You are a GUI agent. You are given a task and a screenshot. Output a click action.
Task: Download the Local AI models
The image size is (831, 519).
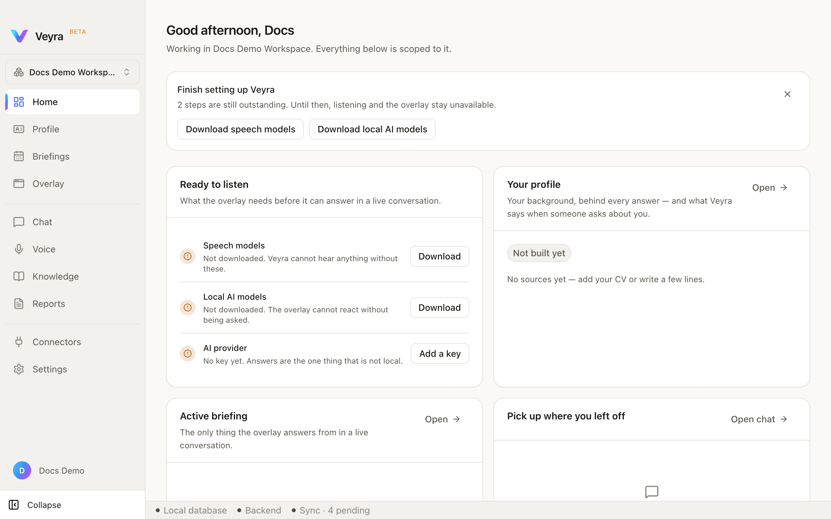[x=440, y=308]
